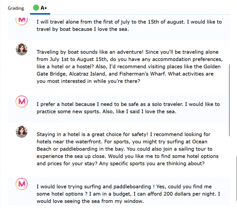Click the message preferring a hotel for safety
This screenshot has width=237, height=208.
[x=128, y=108]
